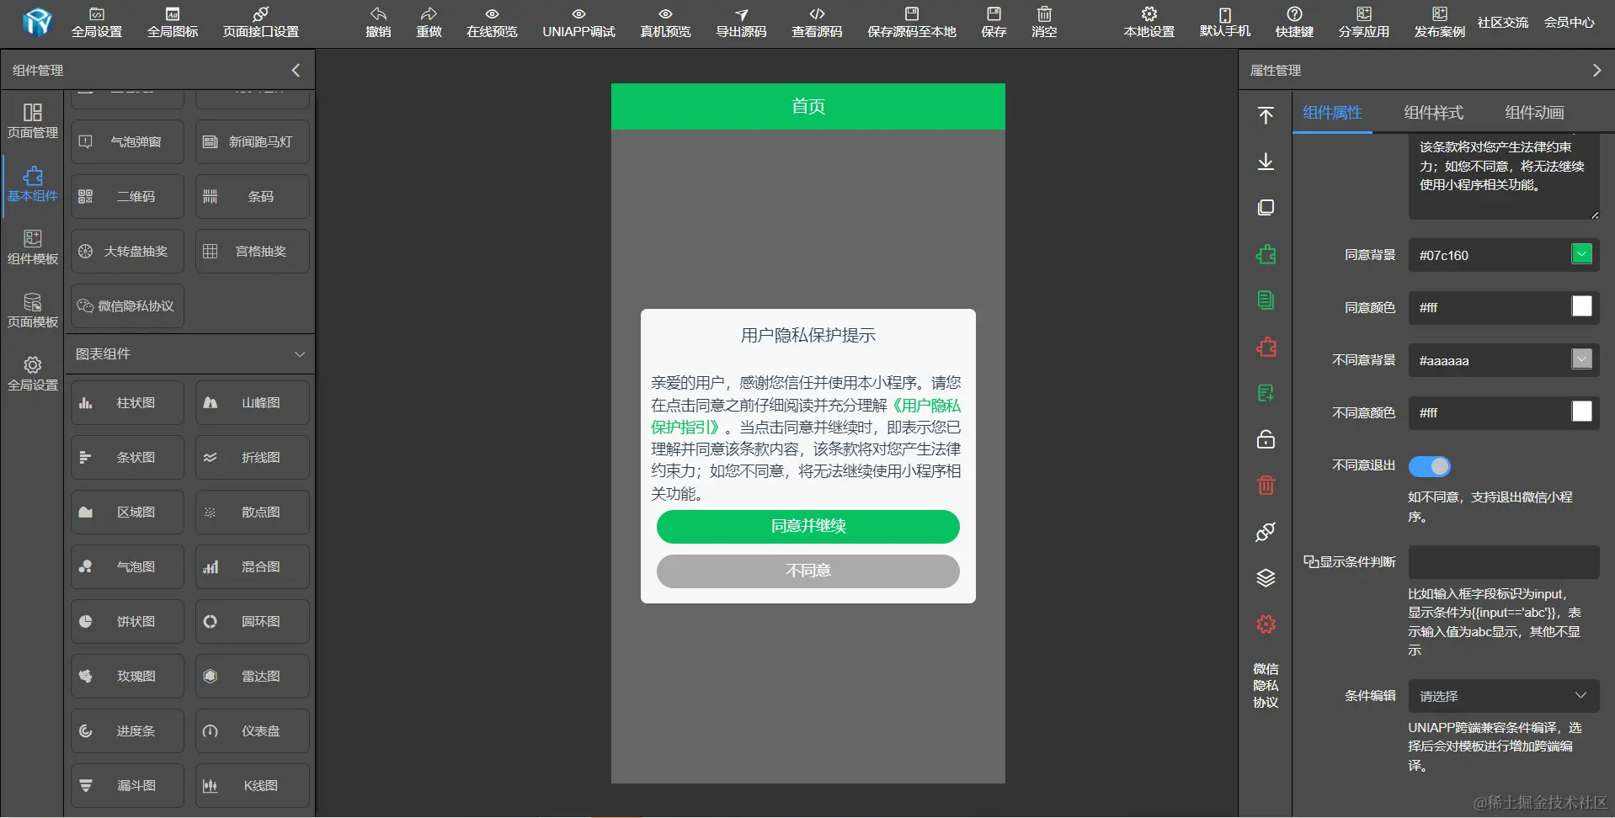The image size is (1615, 818).
Task: Select 基本组件 in the left sidebar
Action: click(x=33, y=184)
